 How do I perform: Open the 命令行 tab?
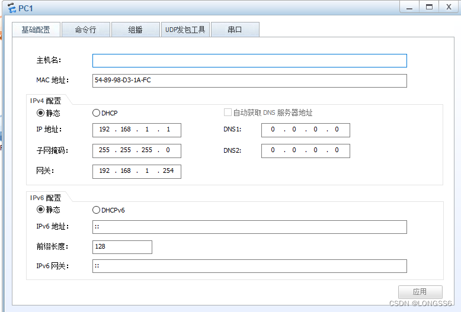(86, 30)
